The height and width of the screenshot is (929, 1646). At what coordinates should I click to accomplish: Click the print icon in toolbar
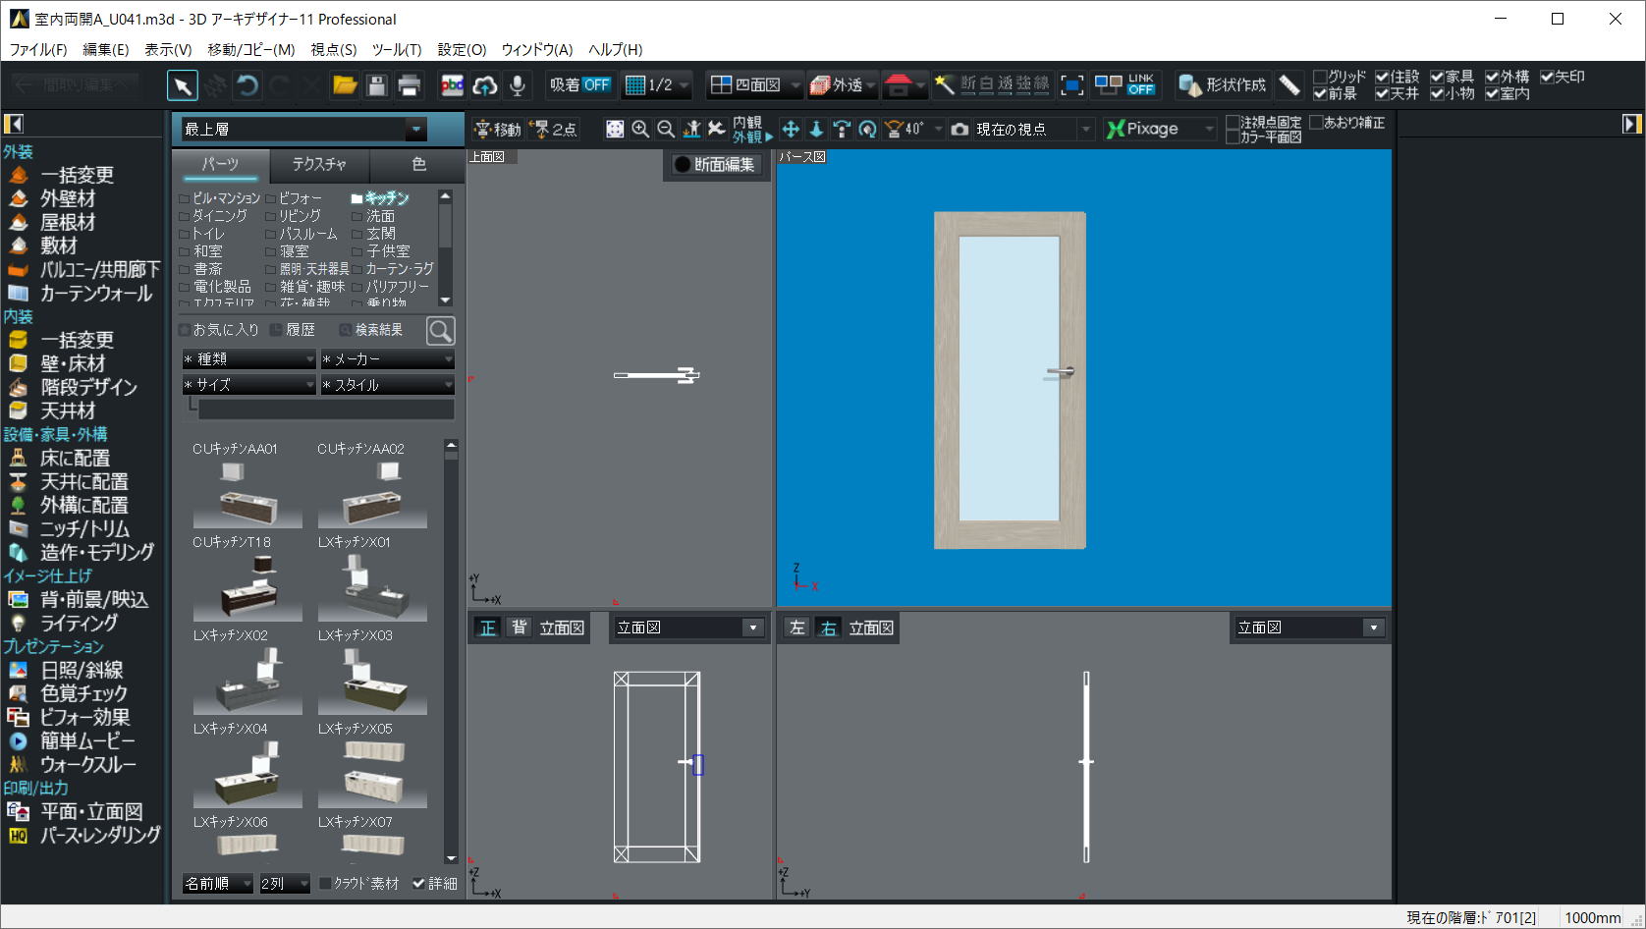[410, 85]
